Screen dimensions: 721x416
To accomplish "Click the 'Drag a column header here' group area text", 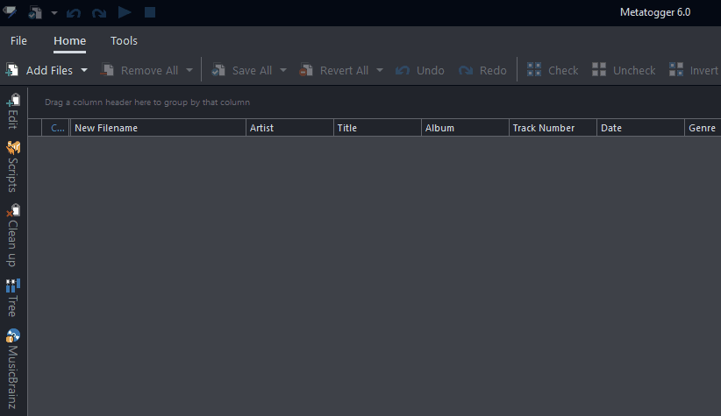I will [x=147, y=102].
